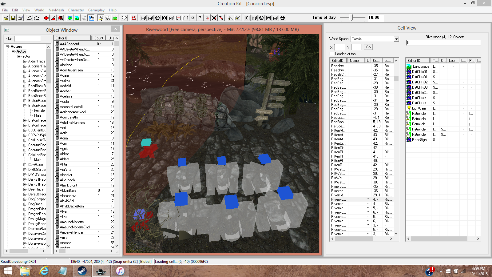Close the Object Window panel

pos(116,29)
